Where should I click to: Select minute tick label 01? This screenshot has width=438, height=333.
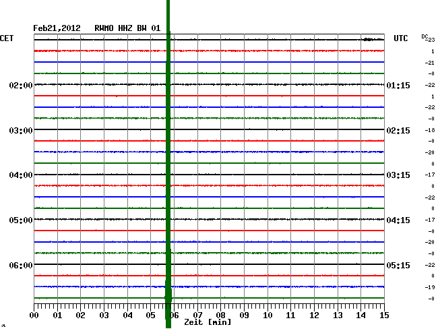tap(57, 315)
